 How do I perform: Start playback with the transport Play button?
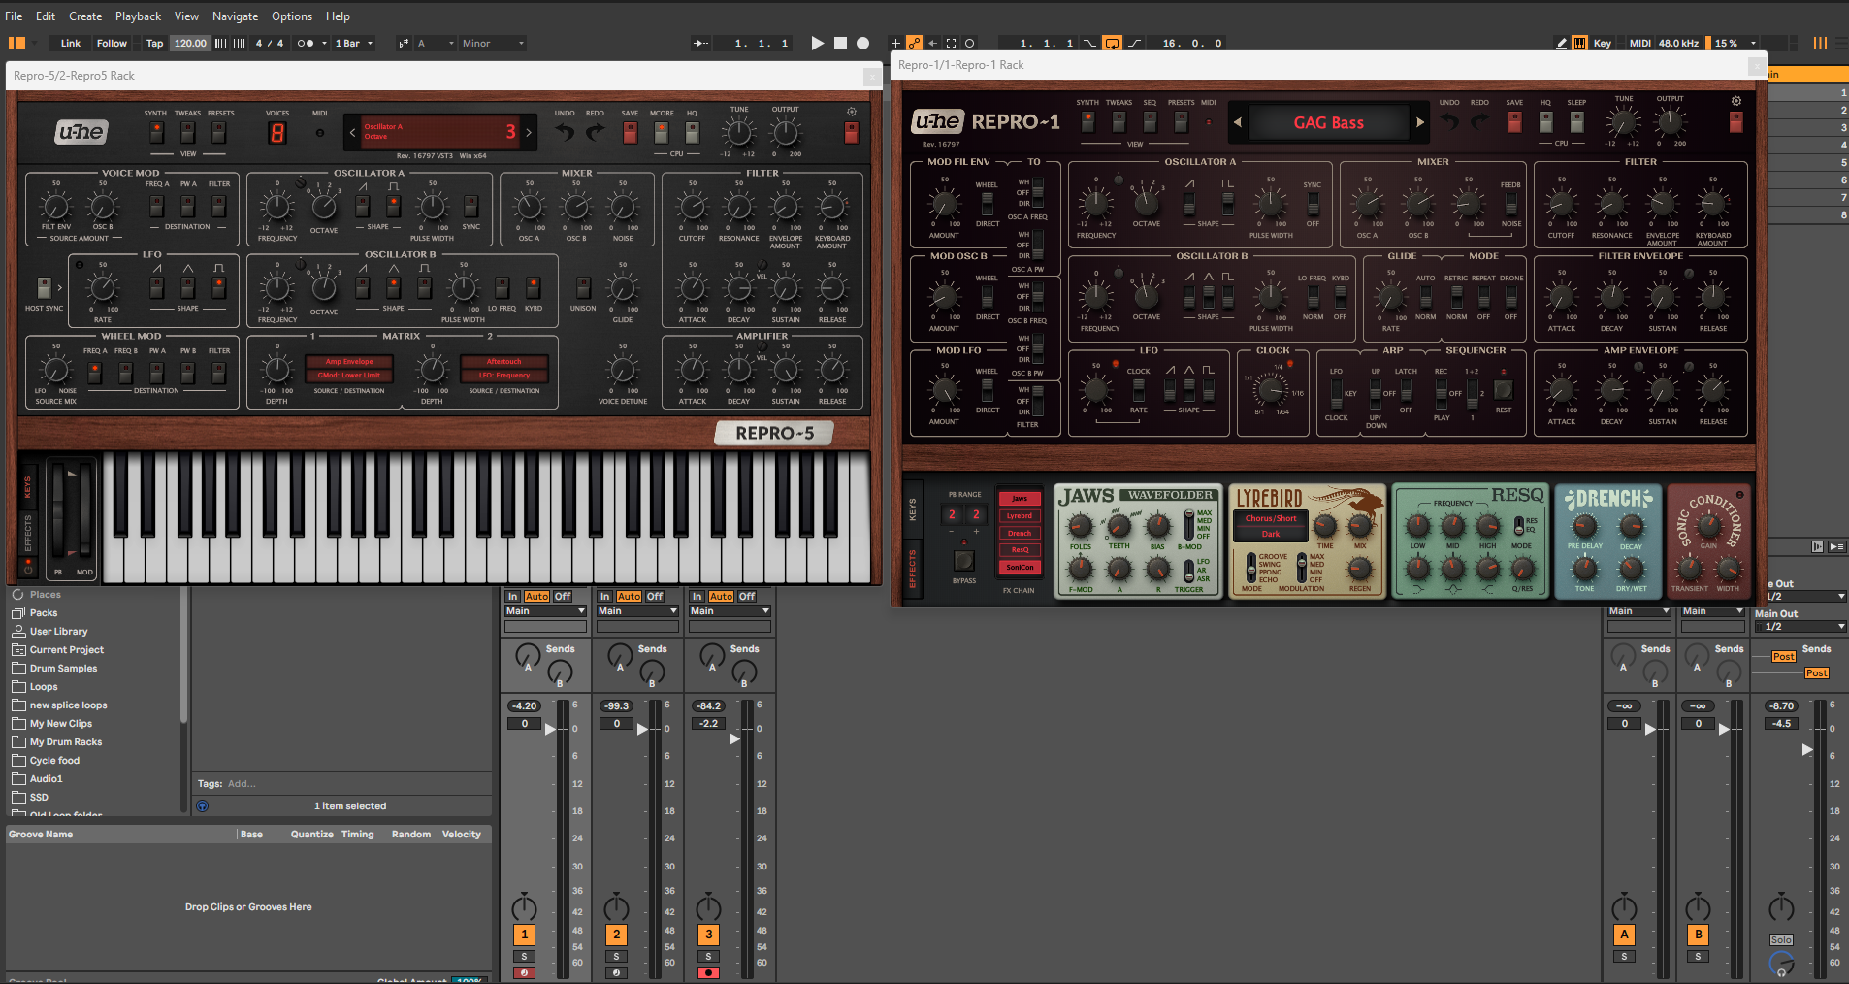coord(817,43)
